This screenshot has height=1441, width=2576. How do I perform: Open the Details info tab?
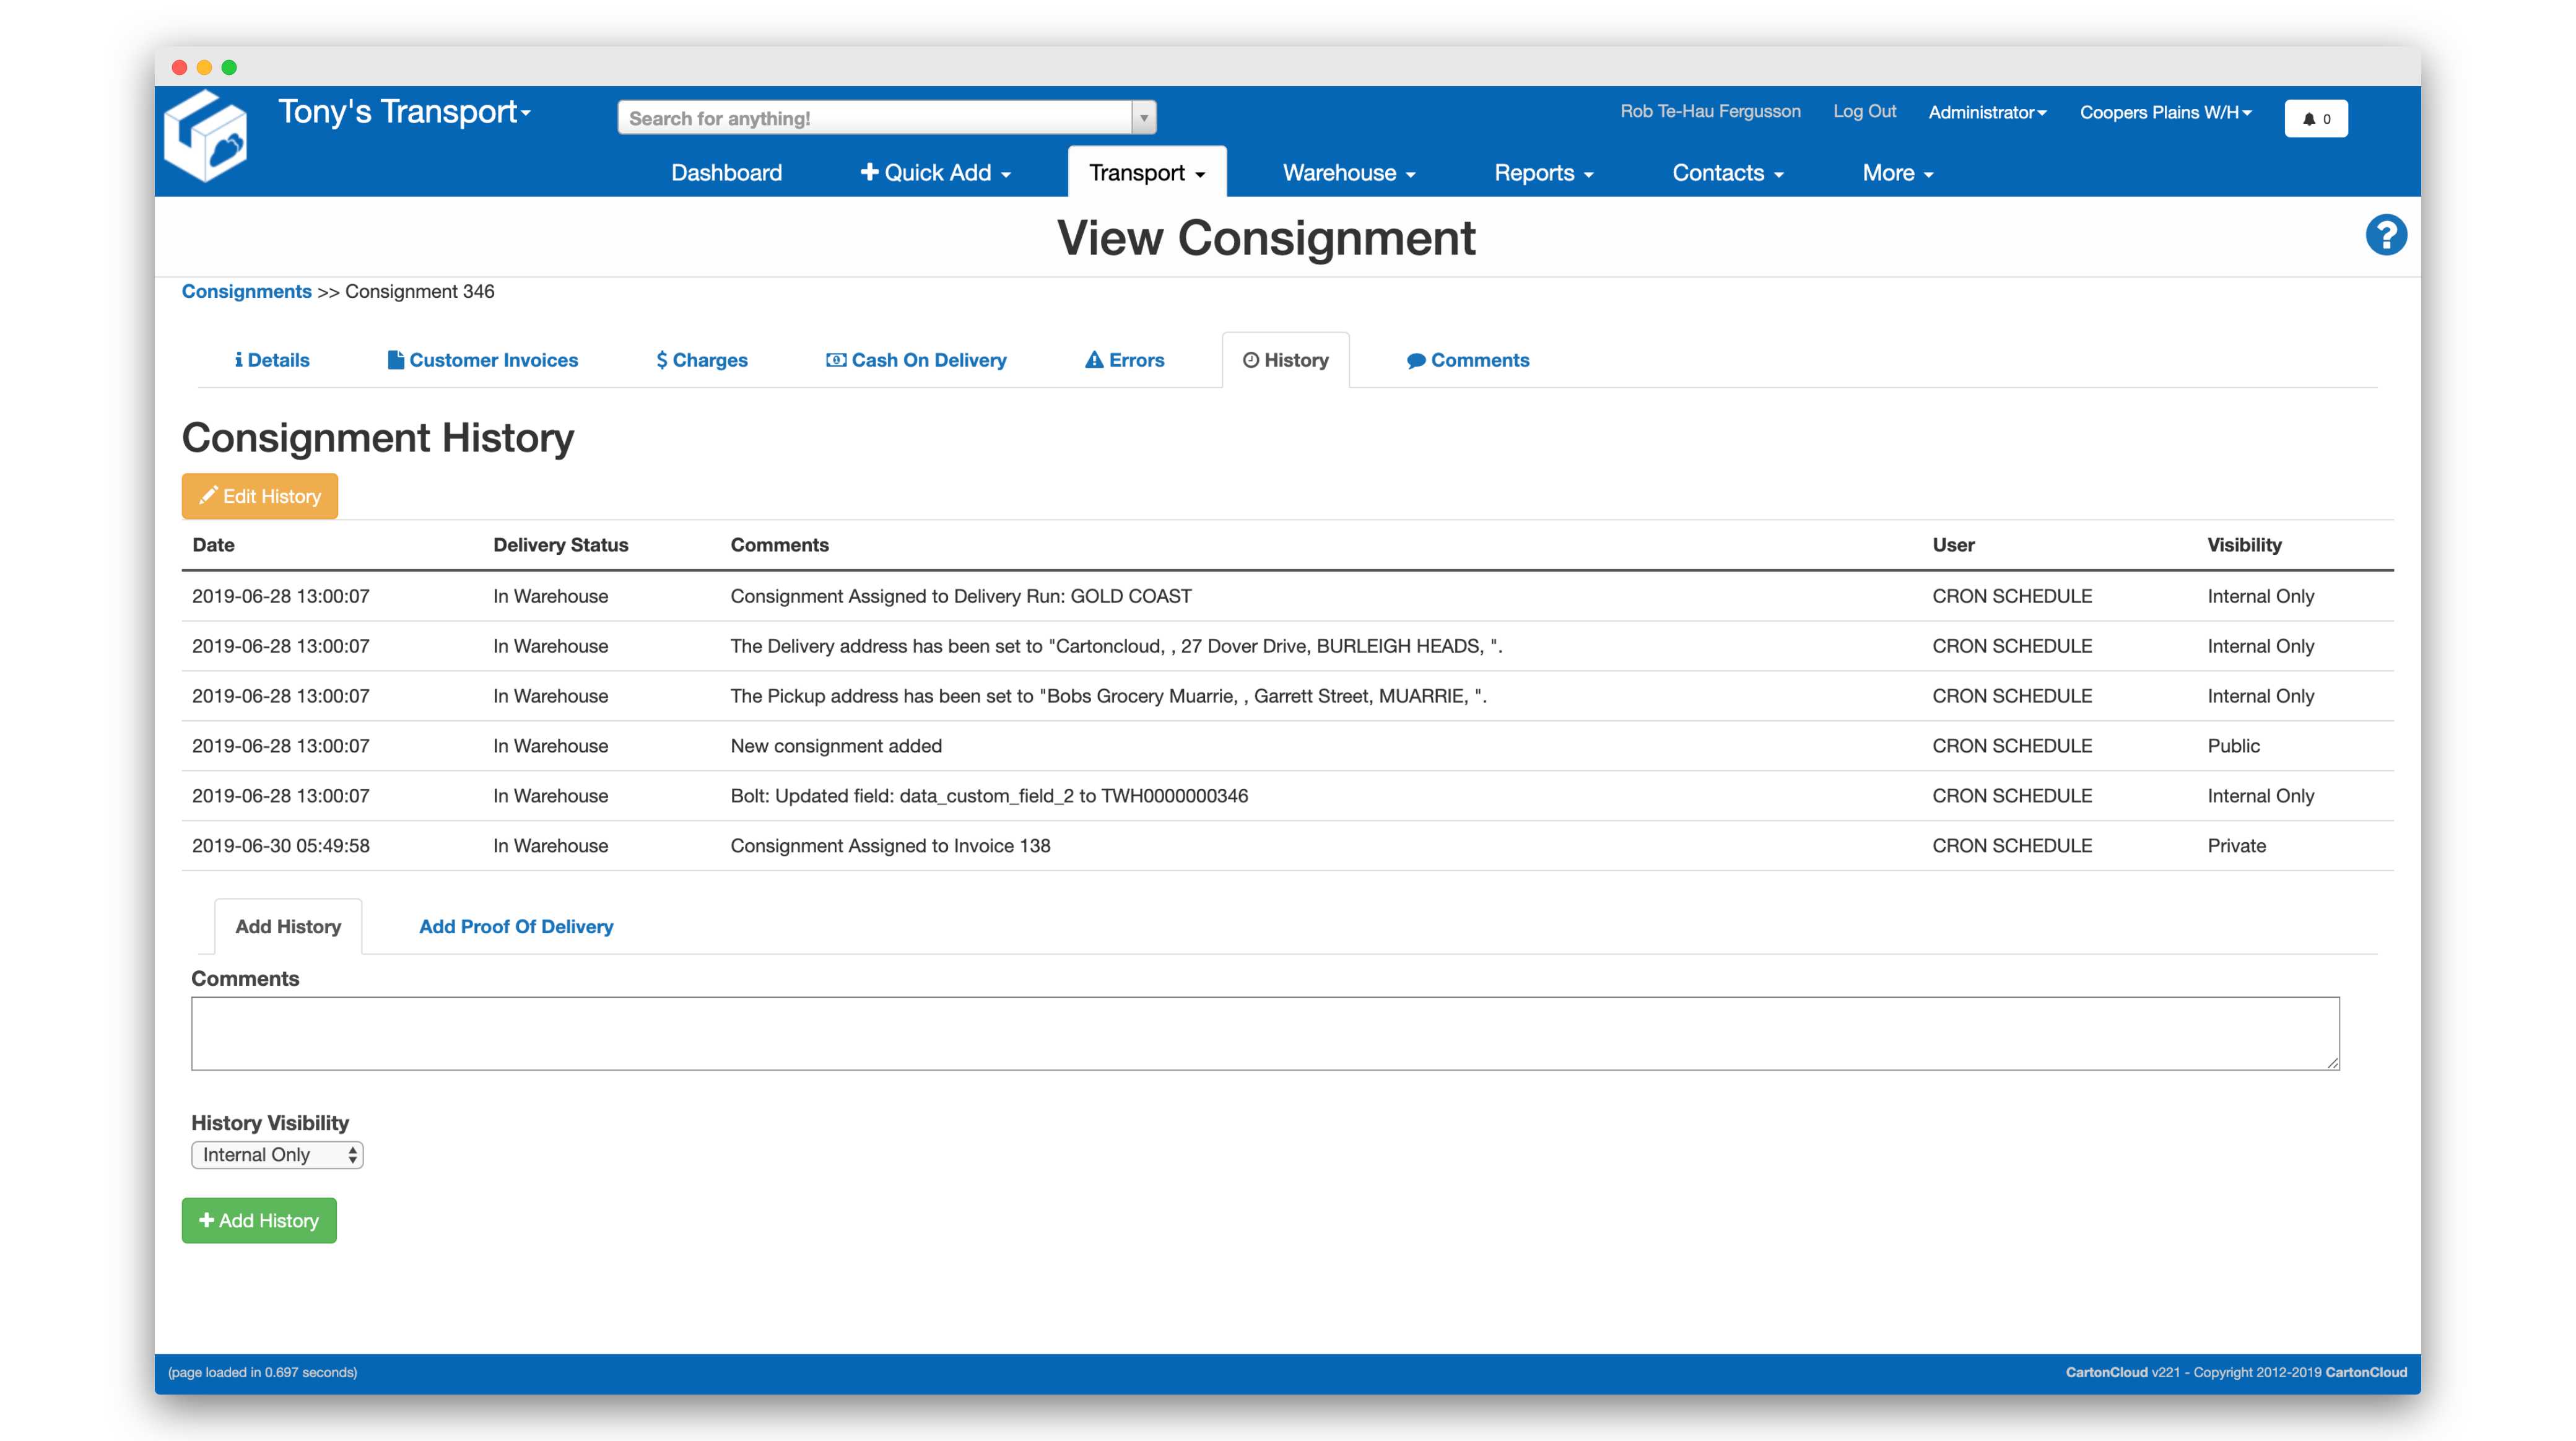(x=272, y=360)
